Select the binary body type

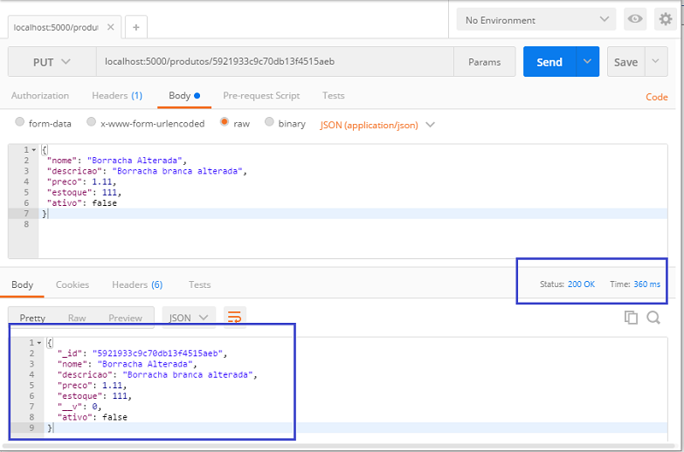269,121
